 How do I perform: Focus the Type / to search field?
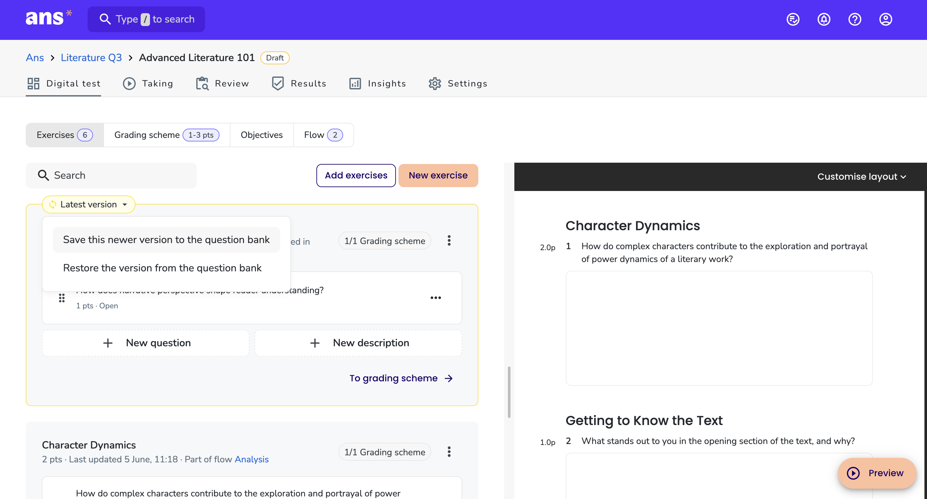(146, 19)
